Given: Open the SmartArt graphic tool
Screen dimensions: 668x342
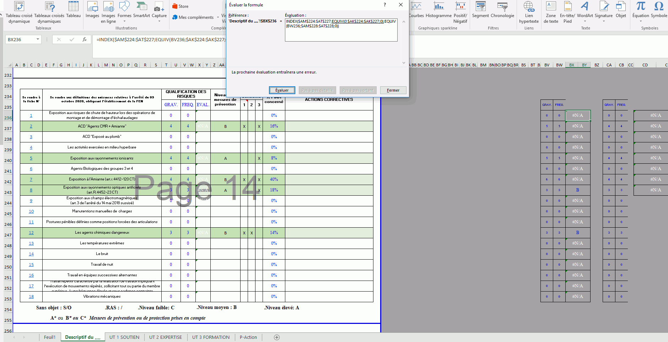Looking at the screenshot, I should tap(141, 10).
